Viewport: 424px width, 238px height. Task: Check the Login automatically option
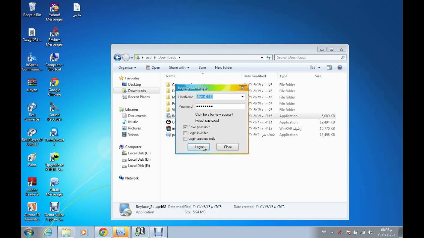(x=185, y=139)
